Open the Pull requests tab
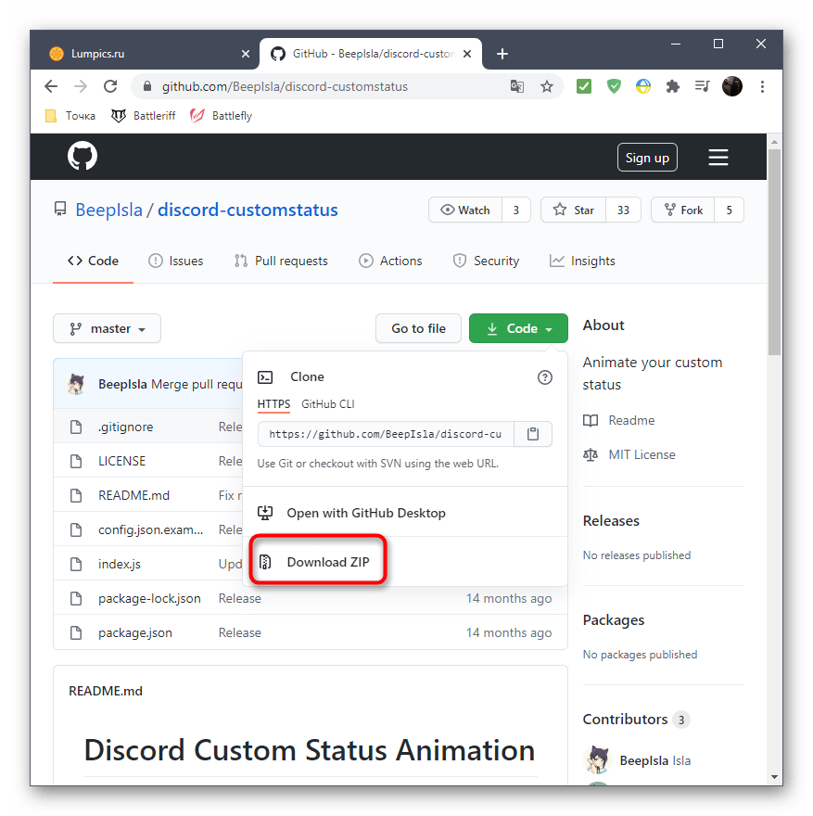 (282, 261)
